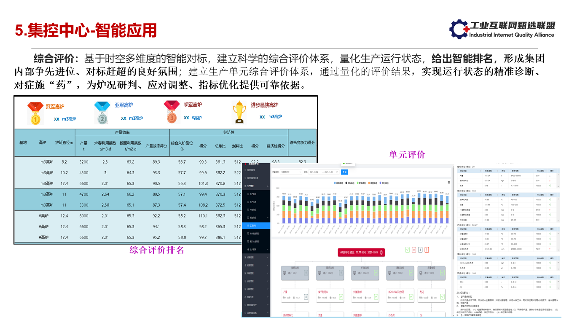This screenshot has height=320, width=569.
Task: Click the 110.1 score cell
Action: coord(203,215)
